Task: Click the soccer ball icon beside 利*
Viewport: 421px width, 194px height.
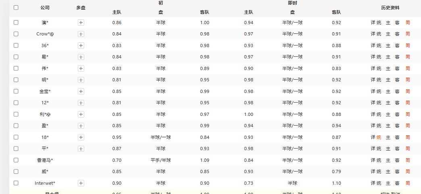Action: click(x=49, y=115)
